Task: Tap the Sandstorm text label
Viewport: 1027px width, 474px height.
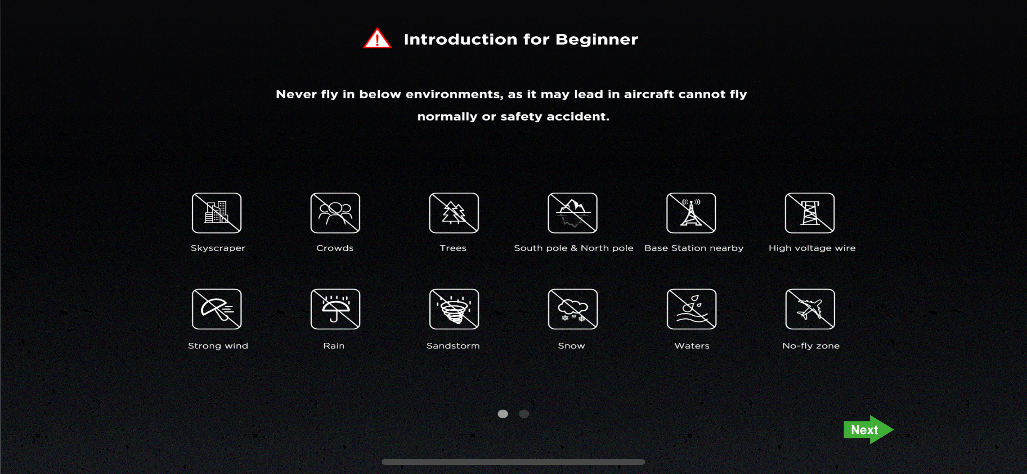Action: (453, 346)
